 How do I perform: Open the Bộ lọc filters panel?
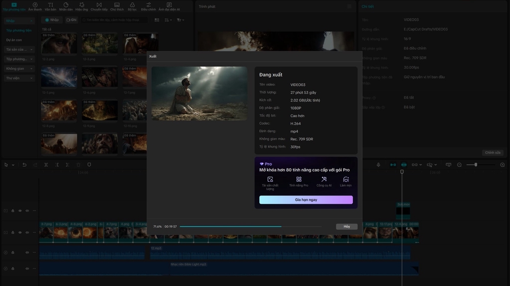(x=132, y=6)
